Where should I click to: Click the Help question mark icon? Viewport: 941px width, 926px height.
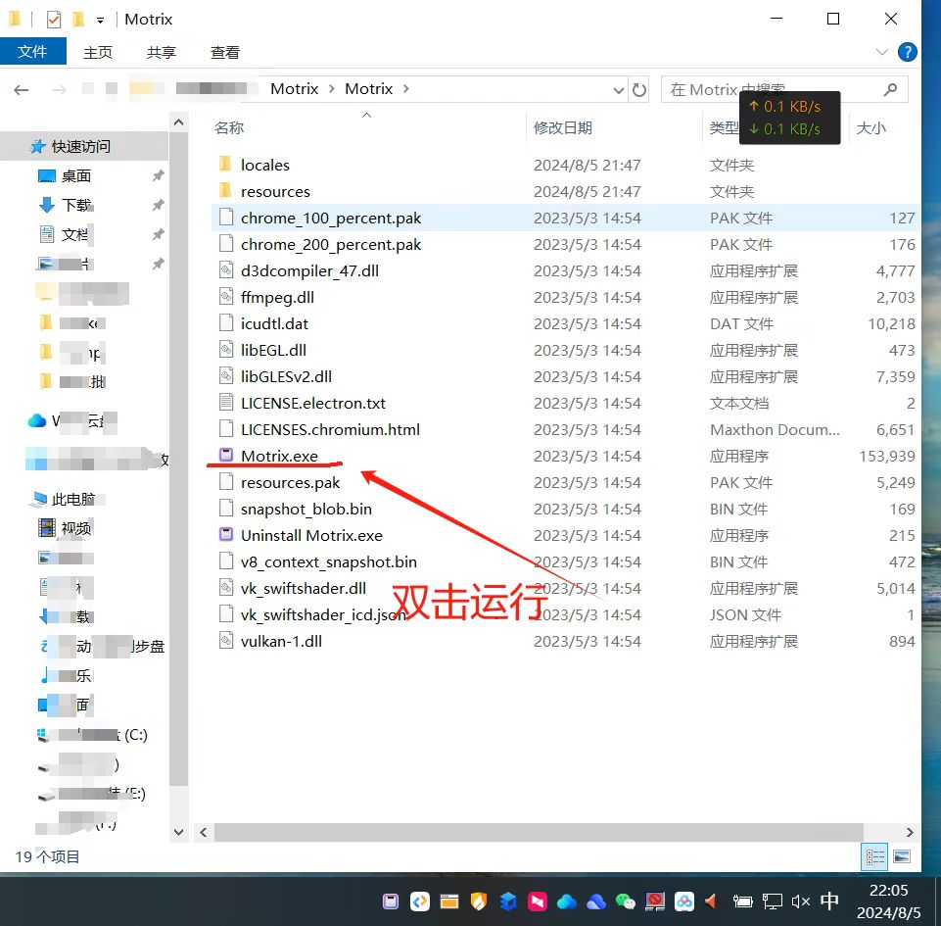tap(907, 52)
